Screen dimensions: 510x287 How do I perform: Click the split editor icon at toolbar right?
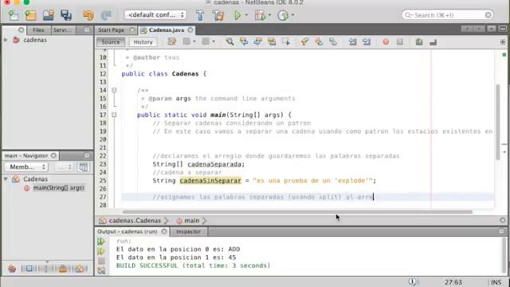503,42
